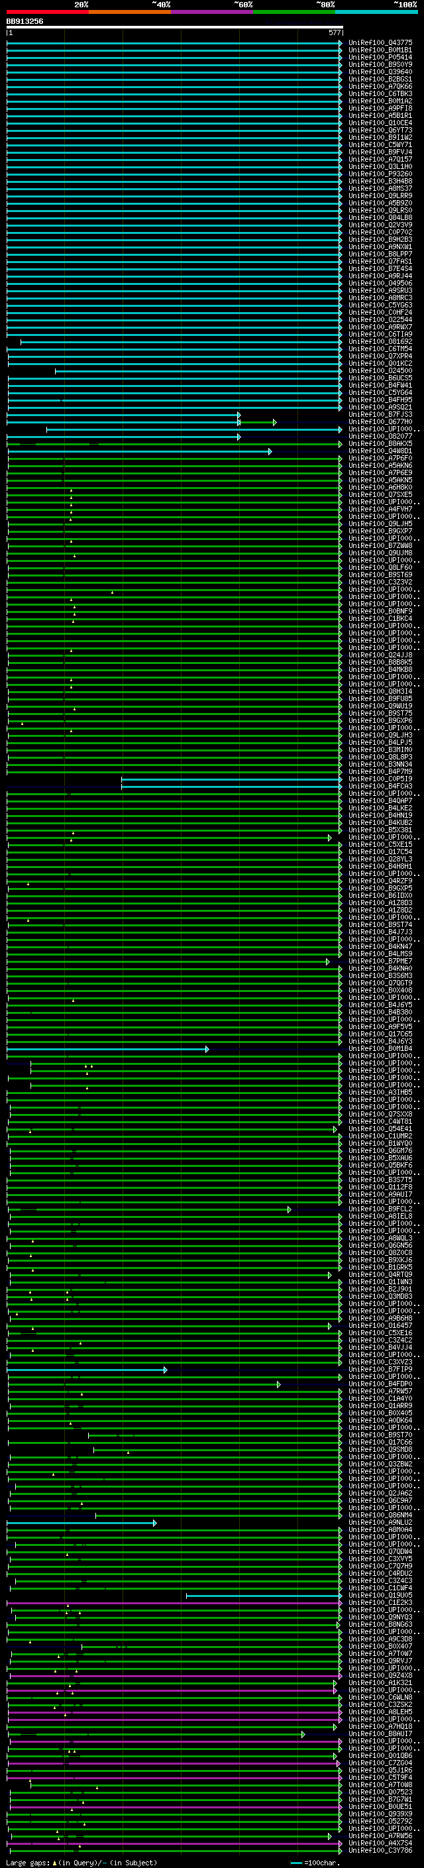Screen dimensions: 424x1868
Task: Select hit label UniRef100_O16457
Action: click(380, 1327)
